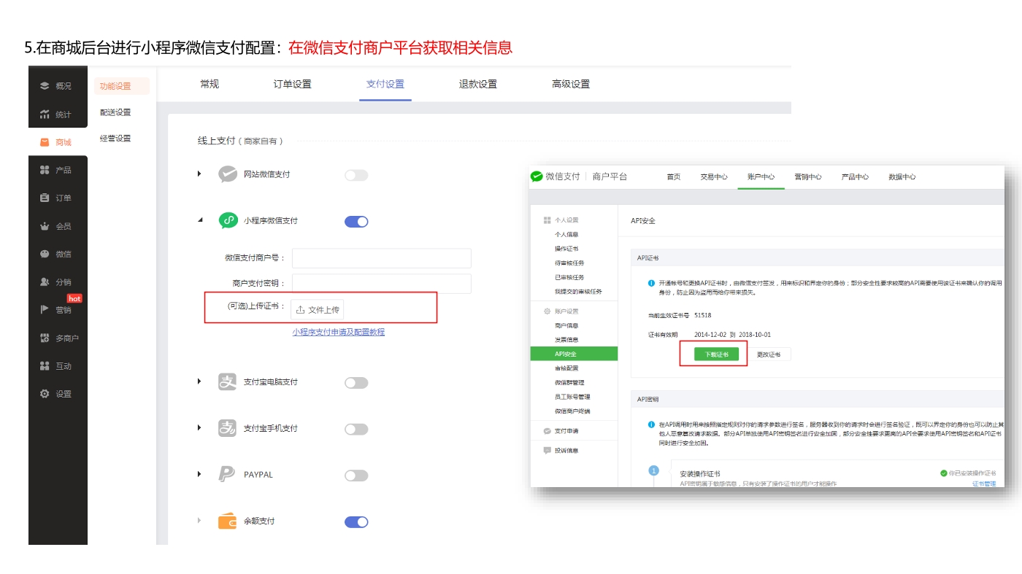Open 商户信息 in merchant platform sidebar

click(566, 325)
